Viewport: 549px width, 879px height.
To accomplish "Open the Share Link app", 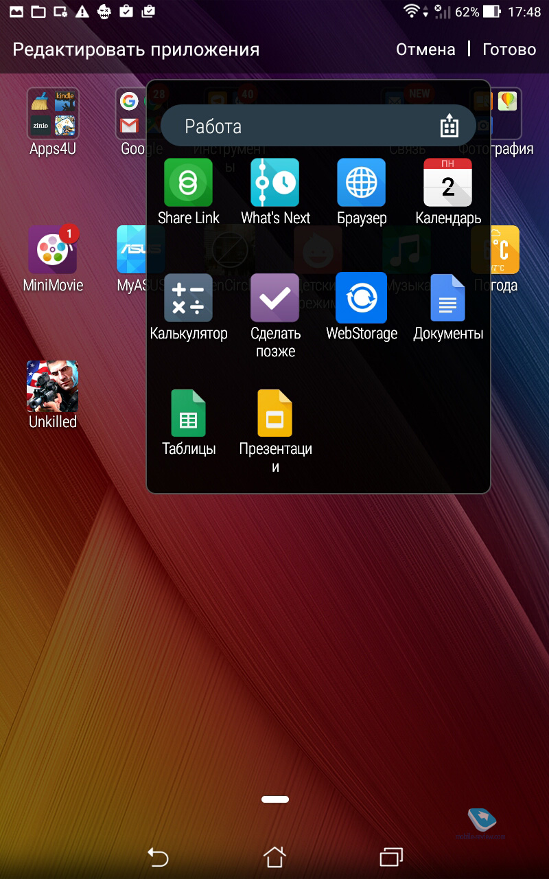I will (x=188, y=183).
